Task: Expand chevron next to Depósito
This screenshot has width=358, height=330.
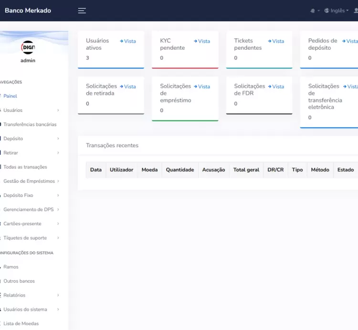Action: 58,139
